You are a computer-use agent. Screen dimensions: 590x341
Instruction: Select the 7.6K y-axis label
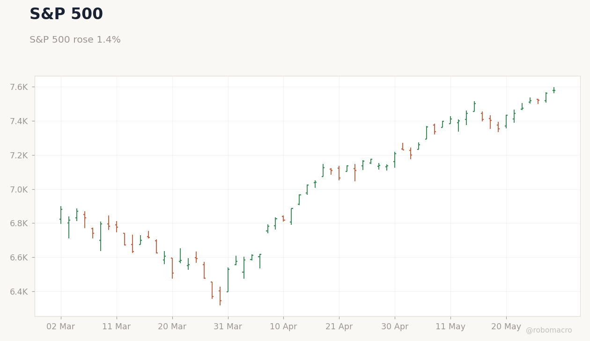coord(19,87)
